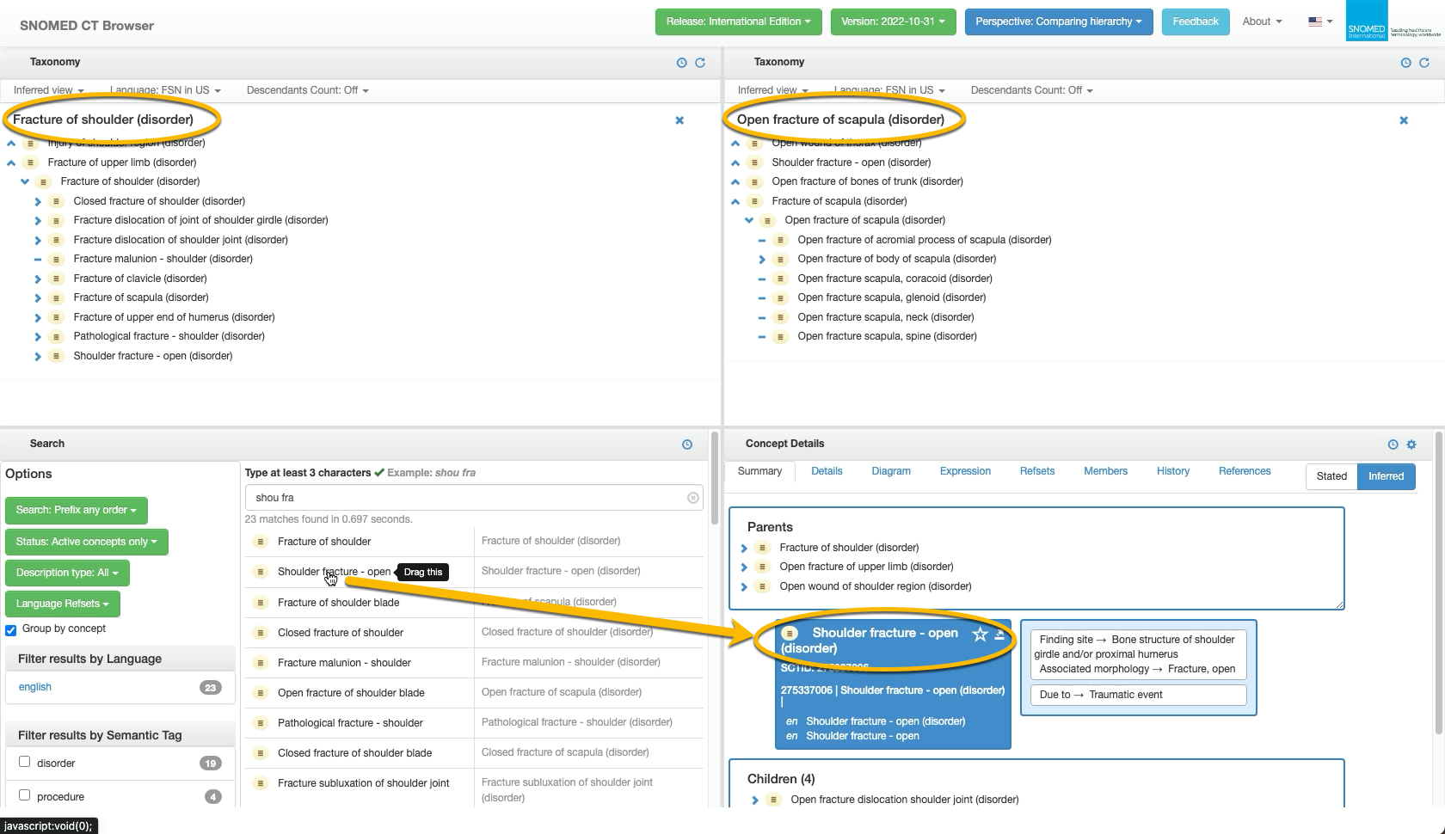This screenshot has height=834, width=1445.
Task: Click concept icon next to Pathological fracture - shoulder result
Action: [260, 723]
